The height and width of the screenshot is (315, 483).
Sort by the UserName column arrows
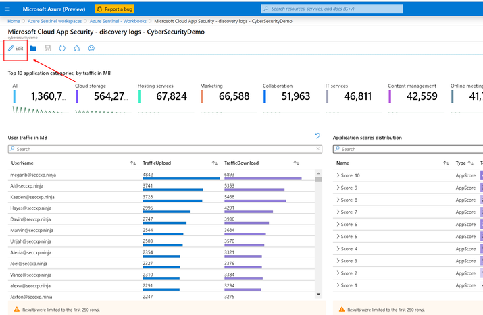coord(133,163)
